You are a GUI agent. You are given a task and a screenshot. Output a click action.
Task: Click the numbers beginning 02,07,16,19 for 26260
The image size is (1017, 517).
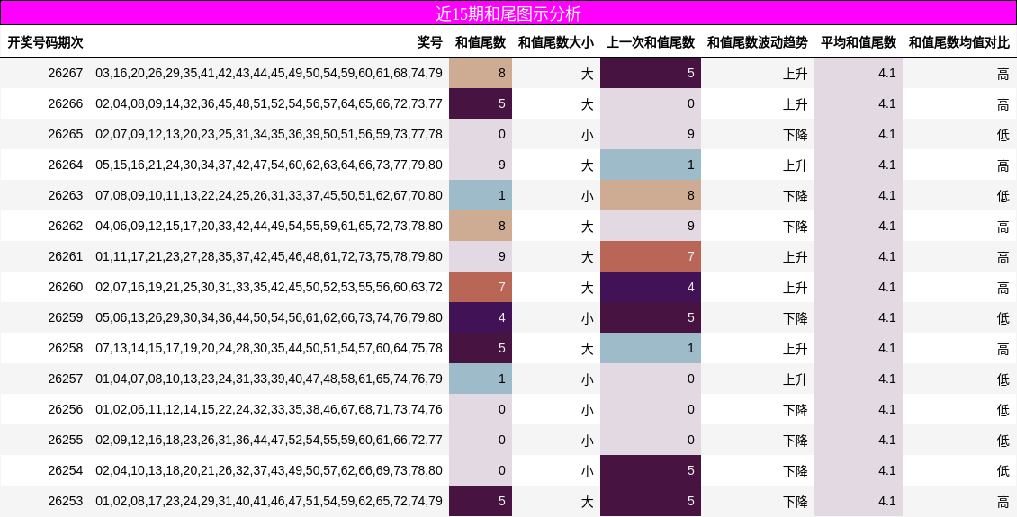(x=268, y=287)
